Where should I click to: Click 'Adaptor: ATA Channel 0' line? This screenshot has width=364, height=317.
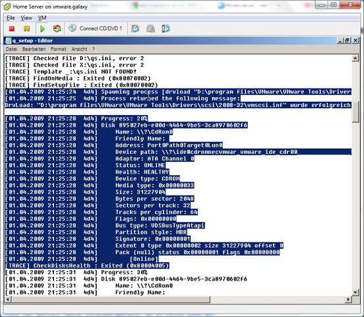(155, 158)
